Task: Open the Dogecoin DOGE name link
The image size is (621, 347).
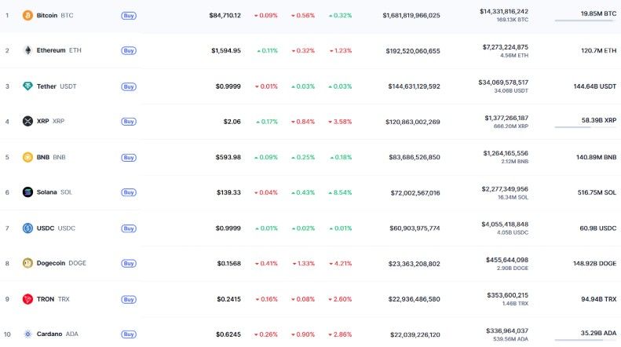Action: pyautogui.click(x=61, y=263)
